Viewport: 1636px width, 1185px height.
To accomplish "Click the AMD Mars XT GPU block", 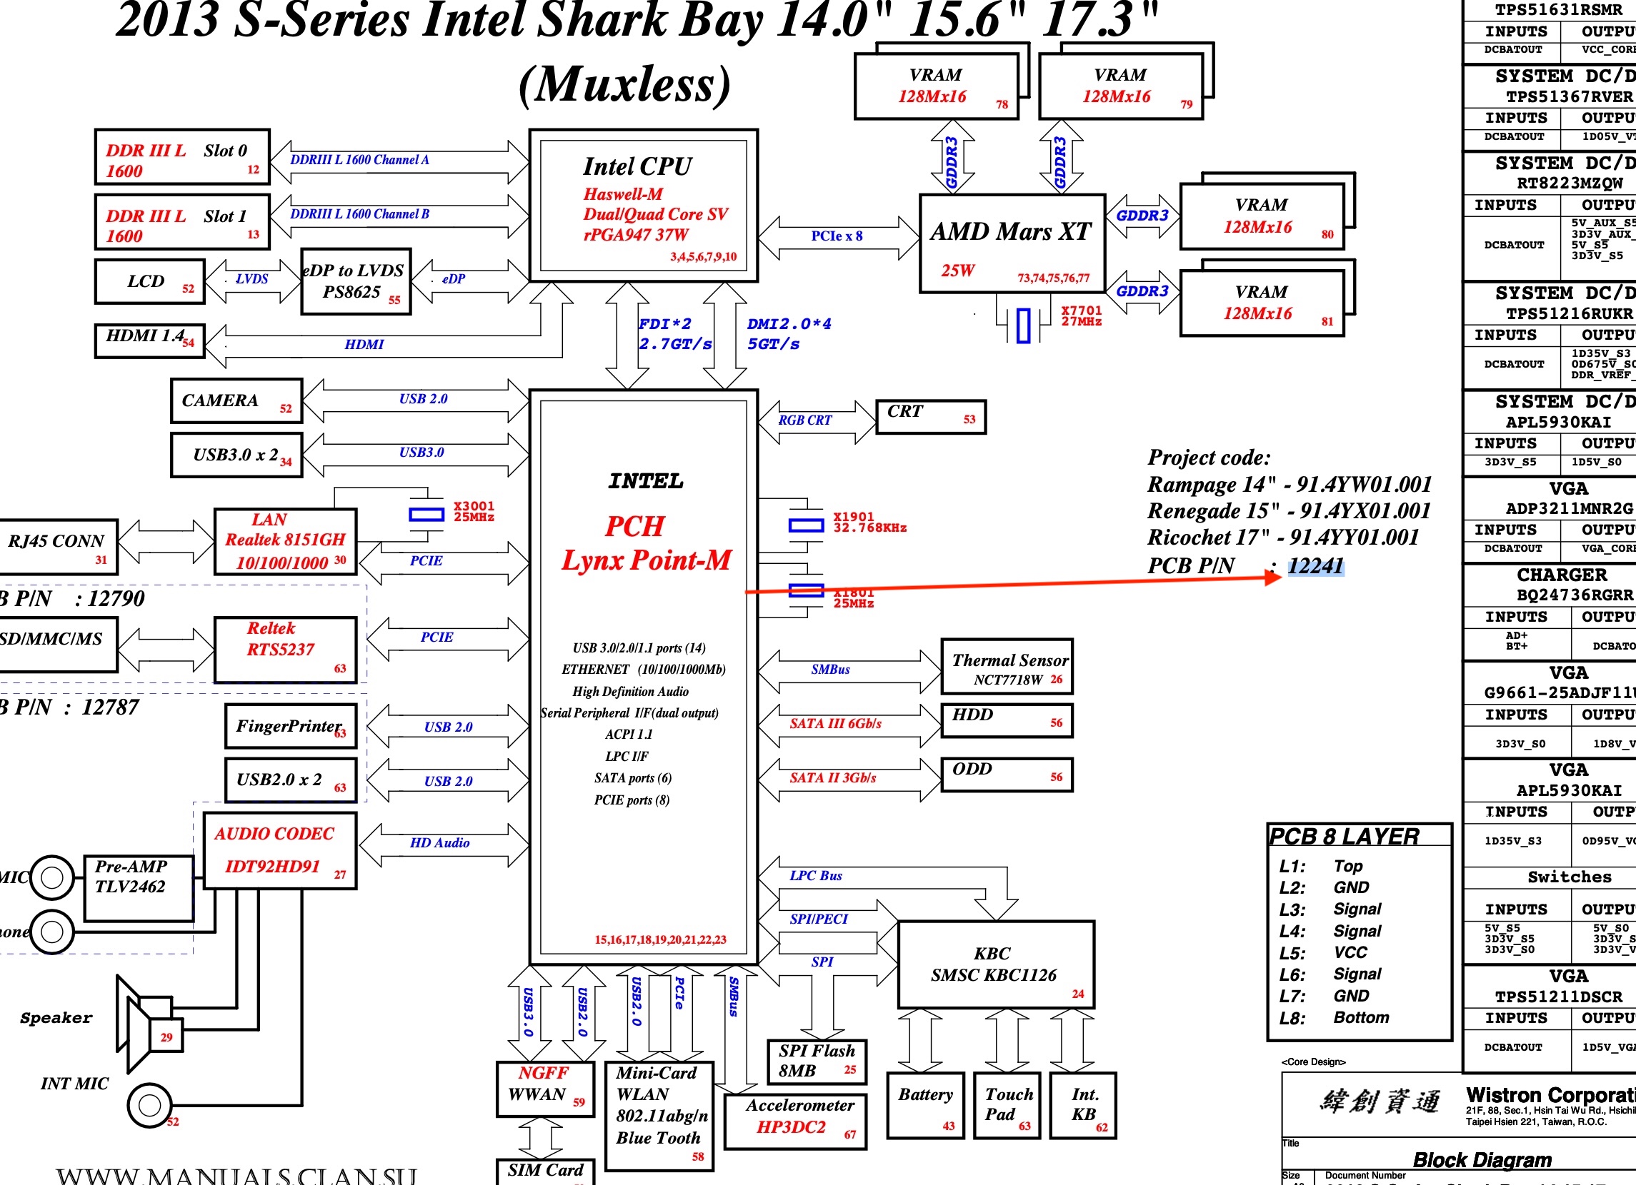I will click(1012, 243).
